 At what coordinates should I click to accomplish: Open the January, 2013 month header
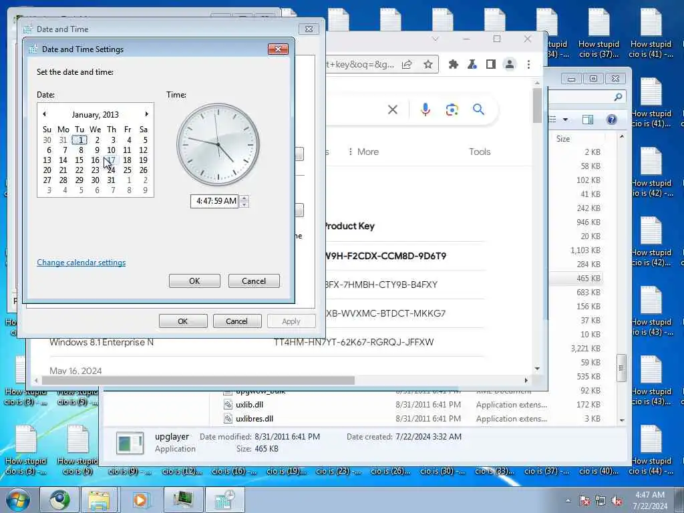pyautogui.click(x=95, y=114)
